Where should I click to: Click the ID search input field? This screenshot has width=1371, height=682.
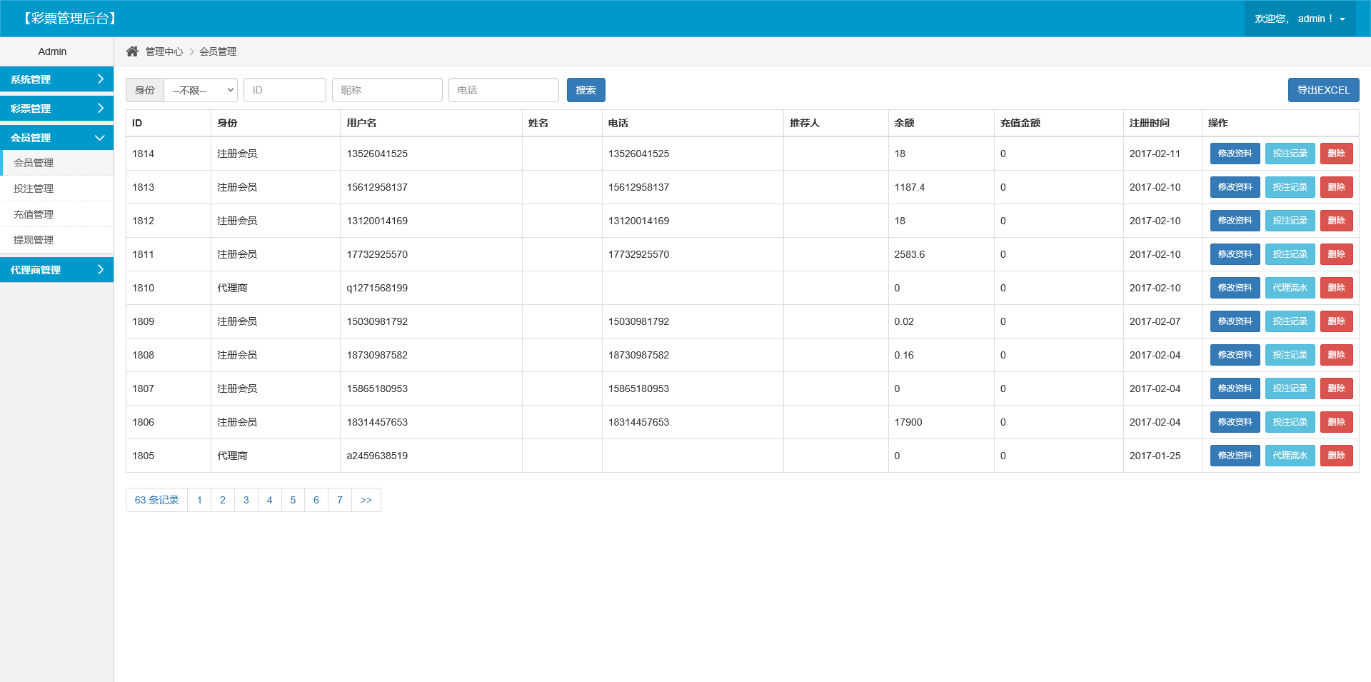pos(285,90)
